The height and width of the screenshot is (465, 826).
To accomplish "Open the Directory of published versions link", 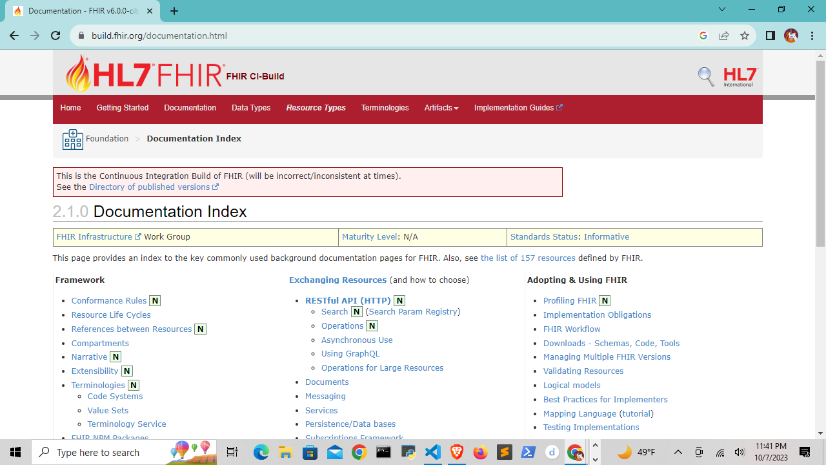I will click(x=154, y=187).
